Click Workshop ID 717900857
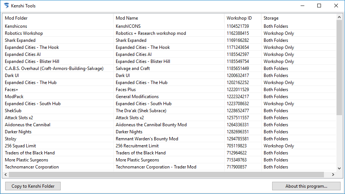This screenshot has height=194, width=345. click(237, 167)
